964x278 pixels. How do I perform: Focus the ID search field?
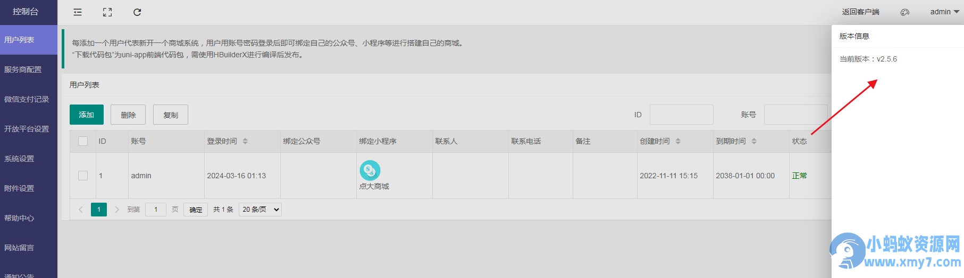[x=681, y=115]
